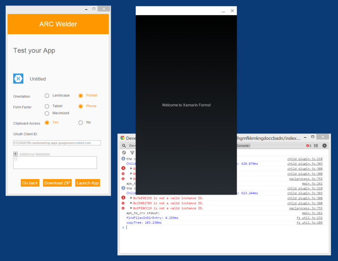The width and height of the screenshot is (338, 261).
Task: Clear the console with the ban icon
Action: [x=124, y=152]
